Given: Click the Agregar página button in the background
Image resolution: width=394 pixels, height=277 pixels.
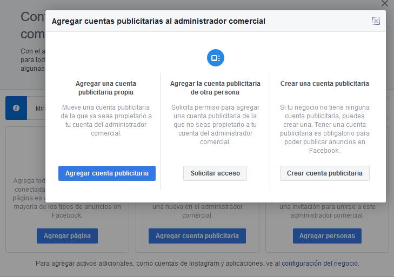Looking at the screenshot, I should point(67,236).
